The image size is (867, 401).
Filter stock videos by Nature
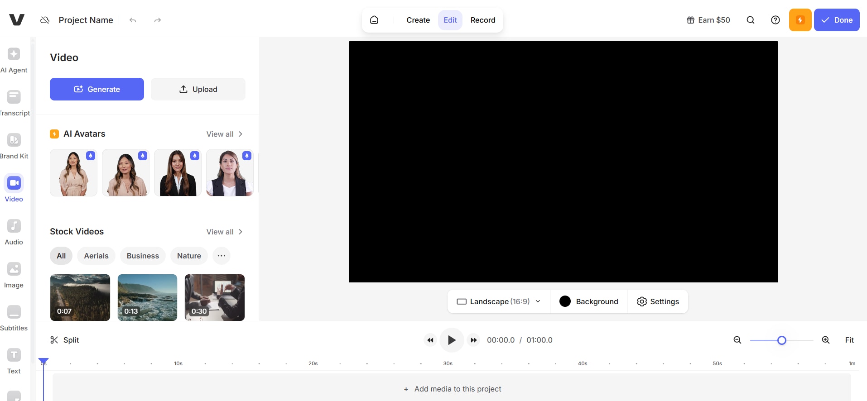point(189,256)
